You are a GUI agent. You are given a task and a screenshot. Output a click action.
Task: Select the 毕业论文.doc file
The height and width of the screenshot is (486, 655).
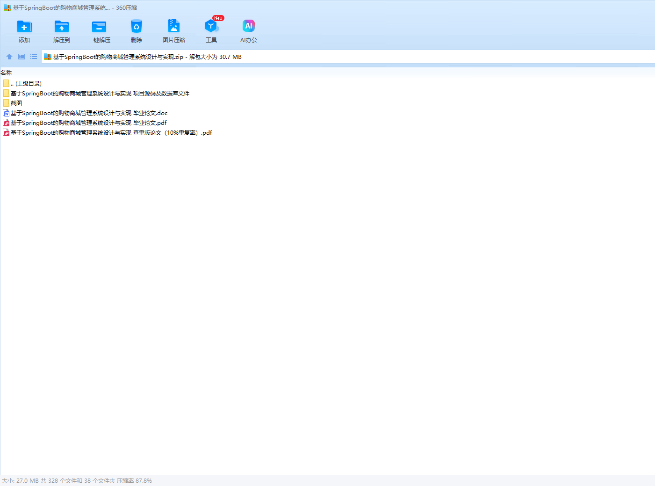(85, 113)
